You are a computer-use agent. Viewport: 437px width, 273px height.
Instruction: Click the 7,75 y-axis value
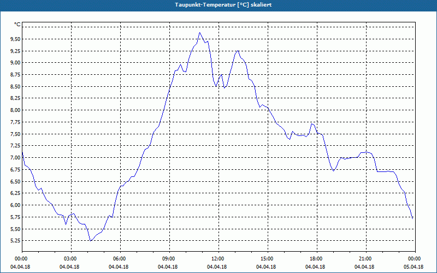click(x=15, y=122)
